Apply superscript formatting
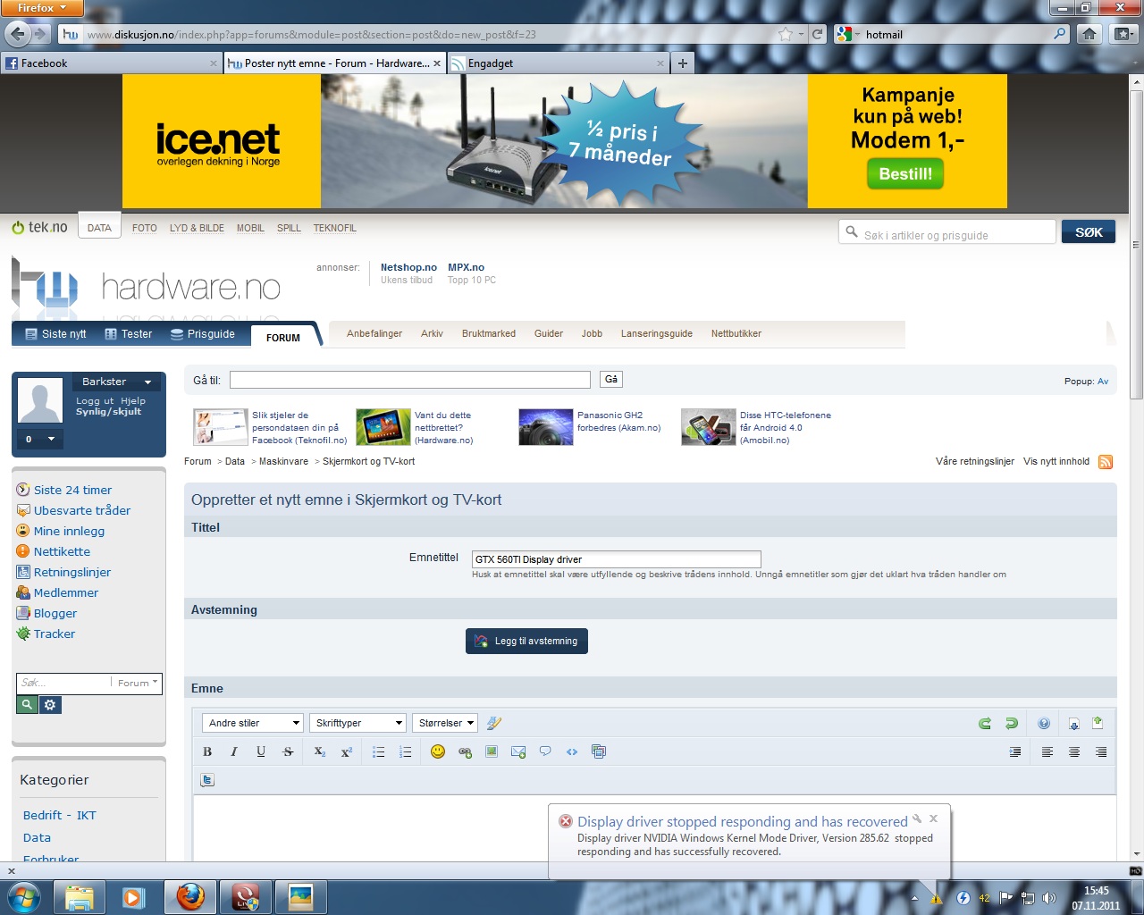This screenshot has height=915, width=1144. tap(346, 751)
